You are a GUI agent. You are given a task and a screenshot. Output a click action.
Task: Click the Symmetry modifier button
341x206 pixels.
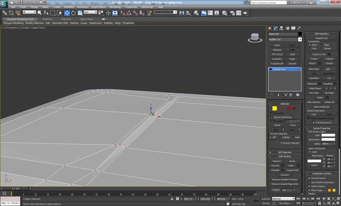pos(277,59)
